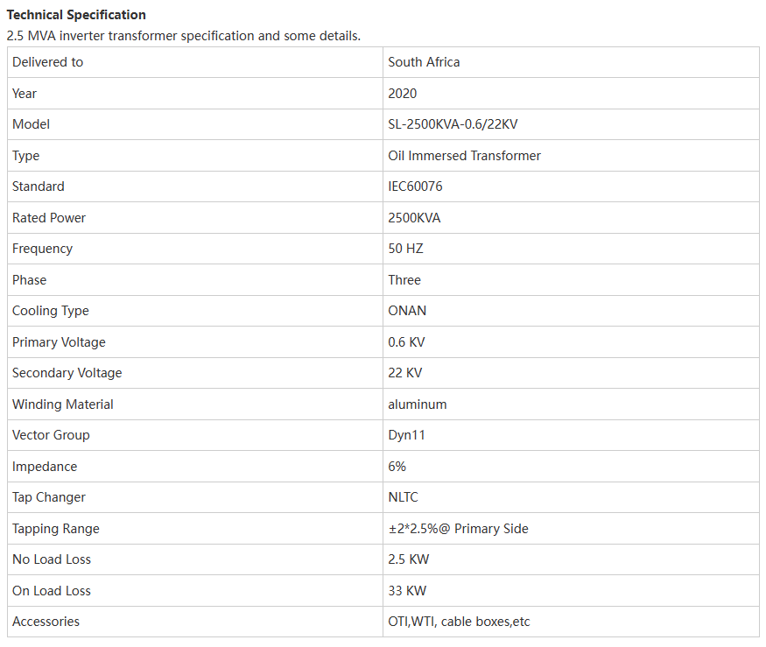Click the 50 HZ frequency cell
The height and width of the screenshot is (647, 766).
[x=571, y=249]
